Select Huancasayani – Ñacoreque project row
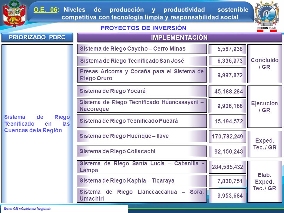 pos(142,106)
